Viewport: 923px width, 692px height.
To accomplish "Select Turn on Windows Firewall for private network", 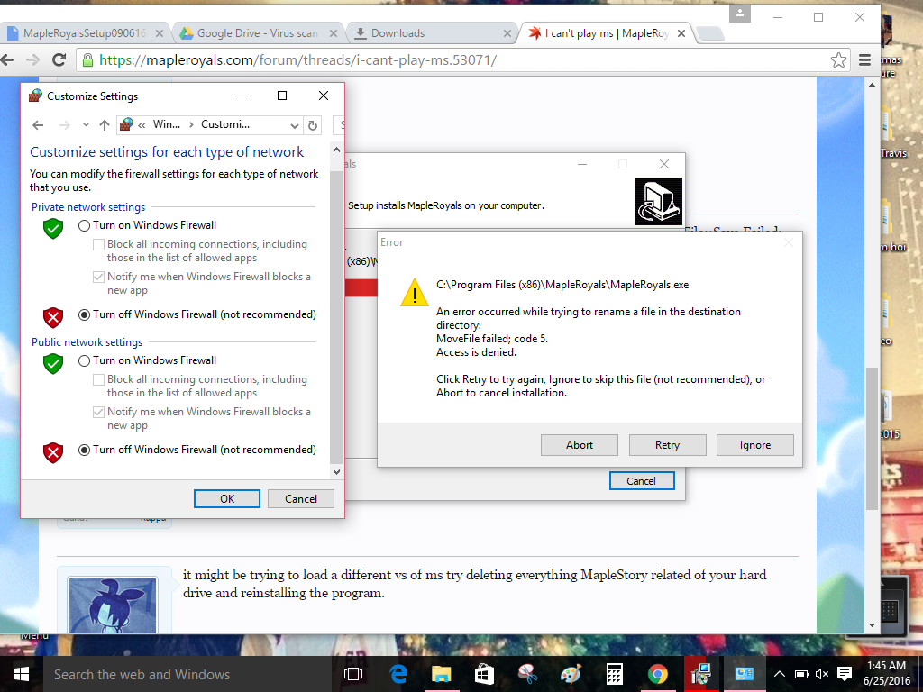I will click(84, 225).
